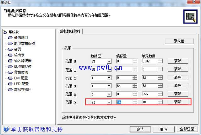The width and height of the screenshot is (201, 135).
Task: Click the 取消 button
Action: (164, 129)
